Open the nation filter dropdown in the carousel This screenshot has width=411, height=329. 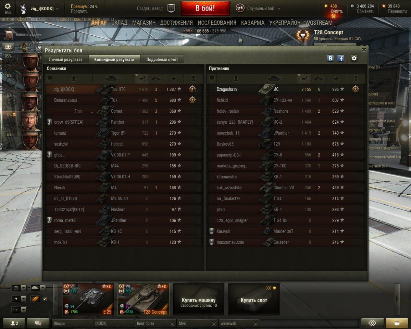click(x=19, y=288)
